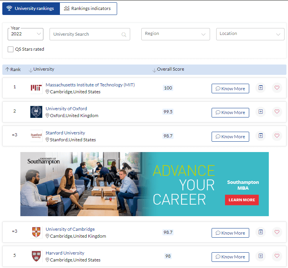Click the search magnifier icon

[124, 35]
